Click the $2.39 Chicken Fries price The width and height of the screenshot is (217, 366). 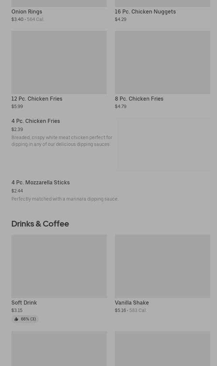click(17, 129)
